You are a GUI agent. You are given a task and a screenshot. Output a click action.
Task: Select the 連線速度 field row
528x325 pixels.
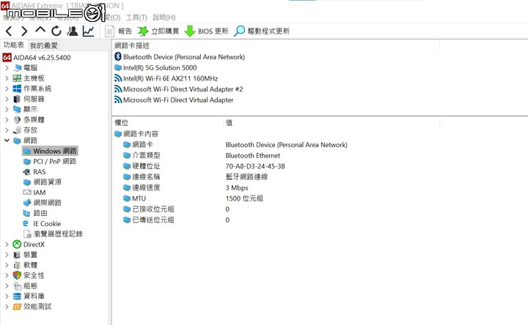pos(142,187)
